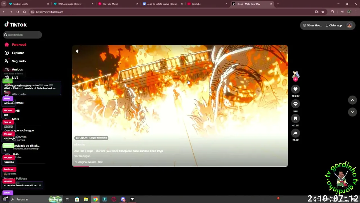Screen dimensions: 360x203
Task: Open a new browser tab
Action: click(278, 4)
